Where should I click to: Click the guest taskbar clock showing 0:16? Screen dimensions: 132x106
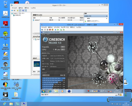click(117, 91)
